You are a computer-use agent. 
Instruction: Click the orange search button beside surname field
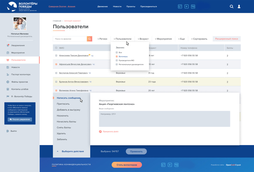click(89, 39)
